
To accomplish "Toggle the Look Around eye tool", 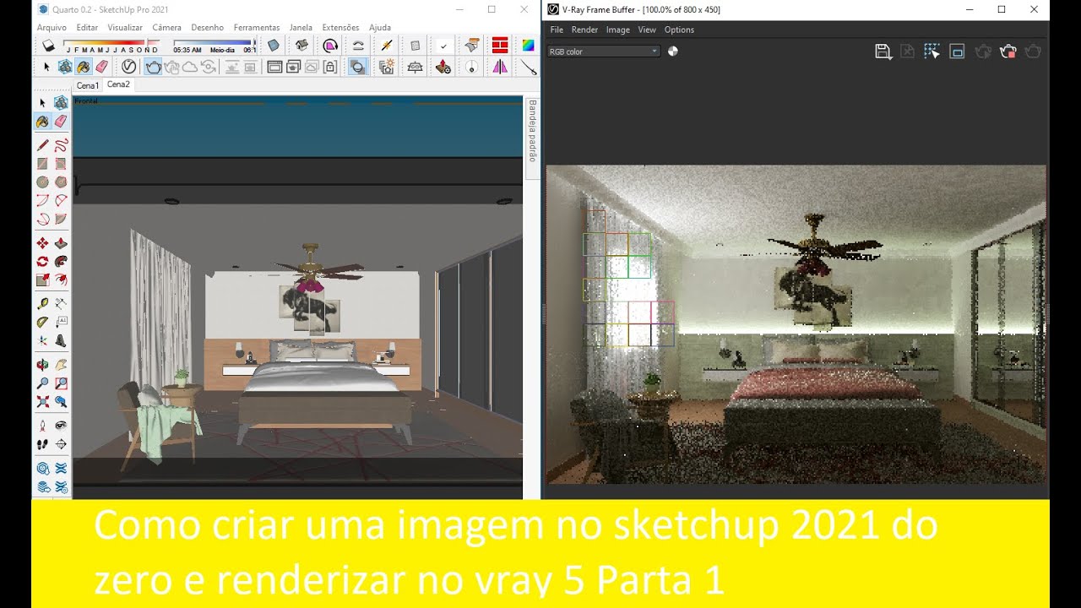I will pyautogui.click(x=61, y=426).
